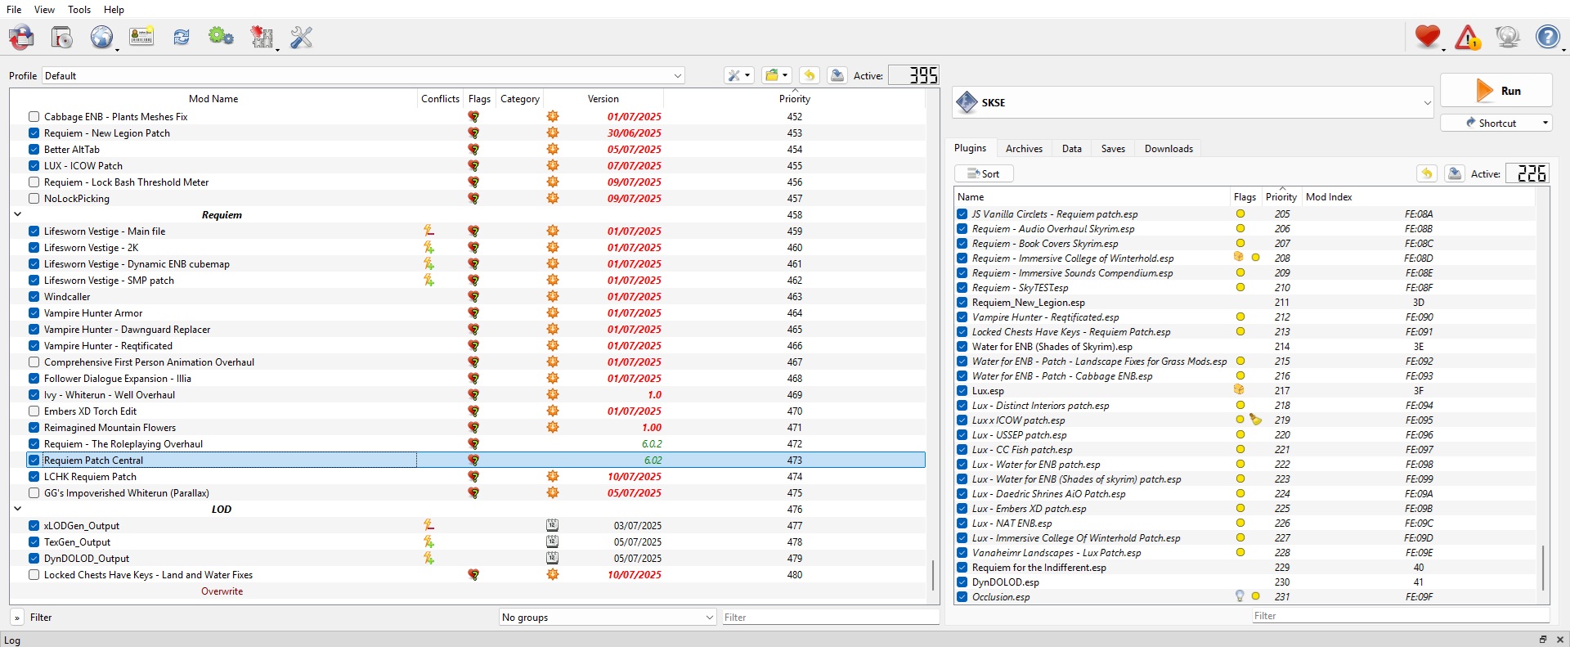Open the View menu

click(x=44, y=9)
